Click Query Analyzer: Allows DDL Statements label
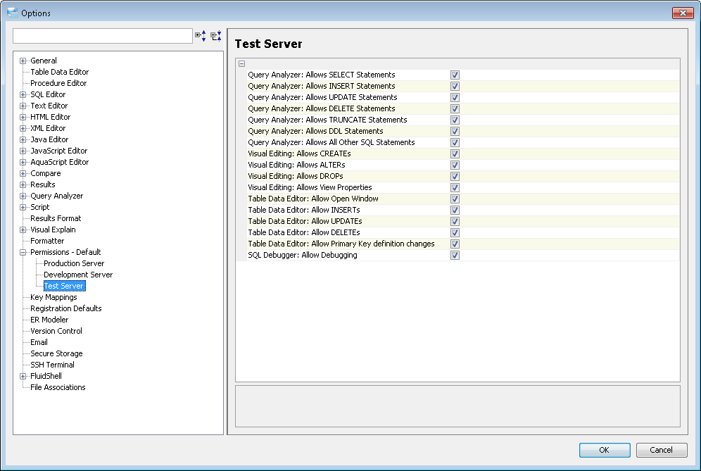This screenshot has height=471, width=701. pos(315,131)
